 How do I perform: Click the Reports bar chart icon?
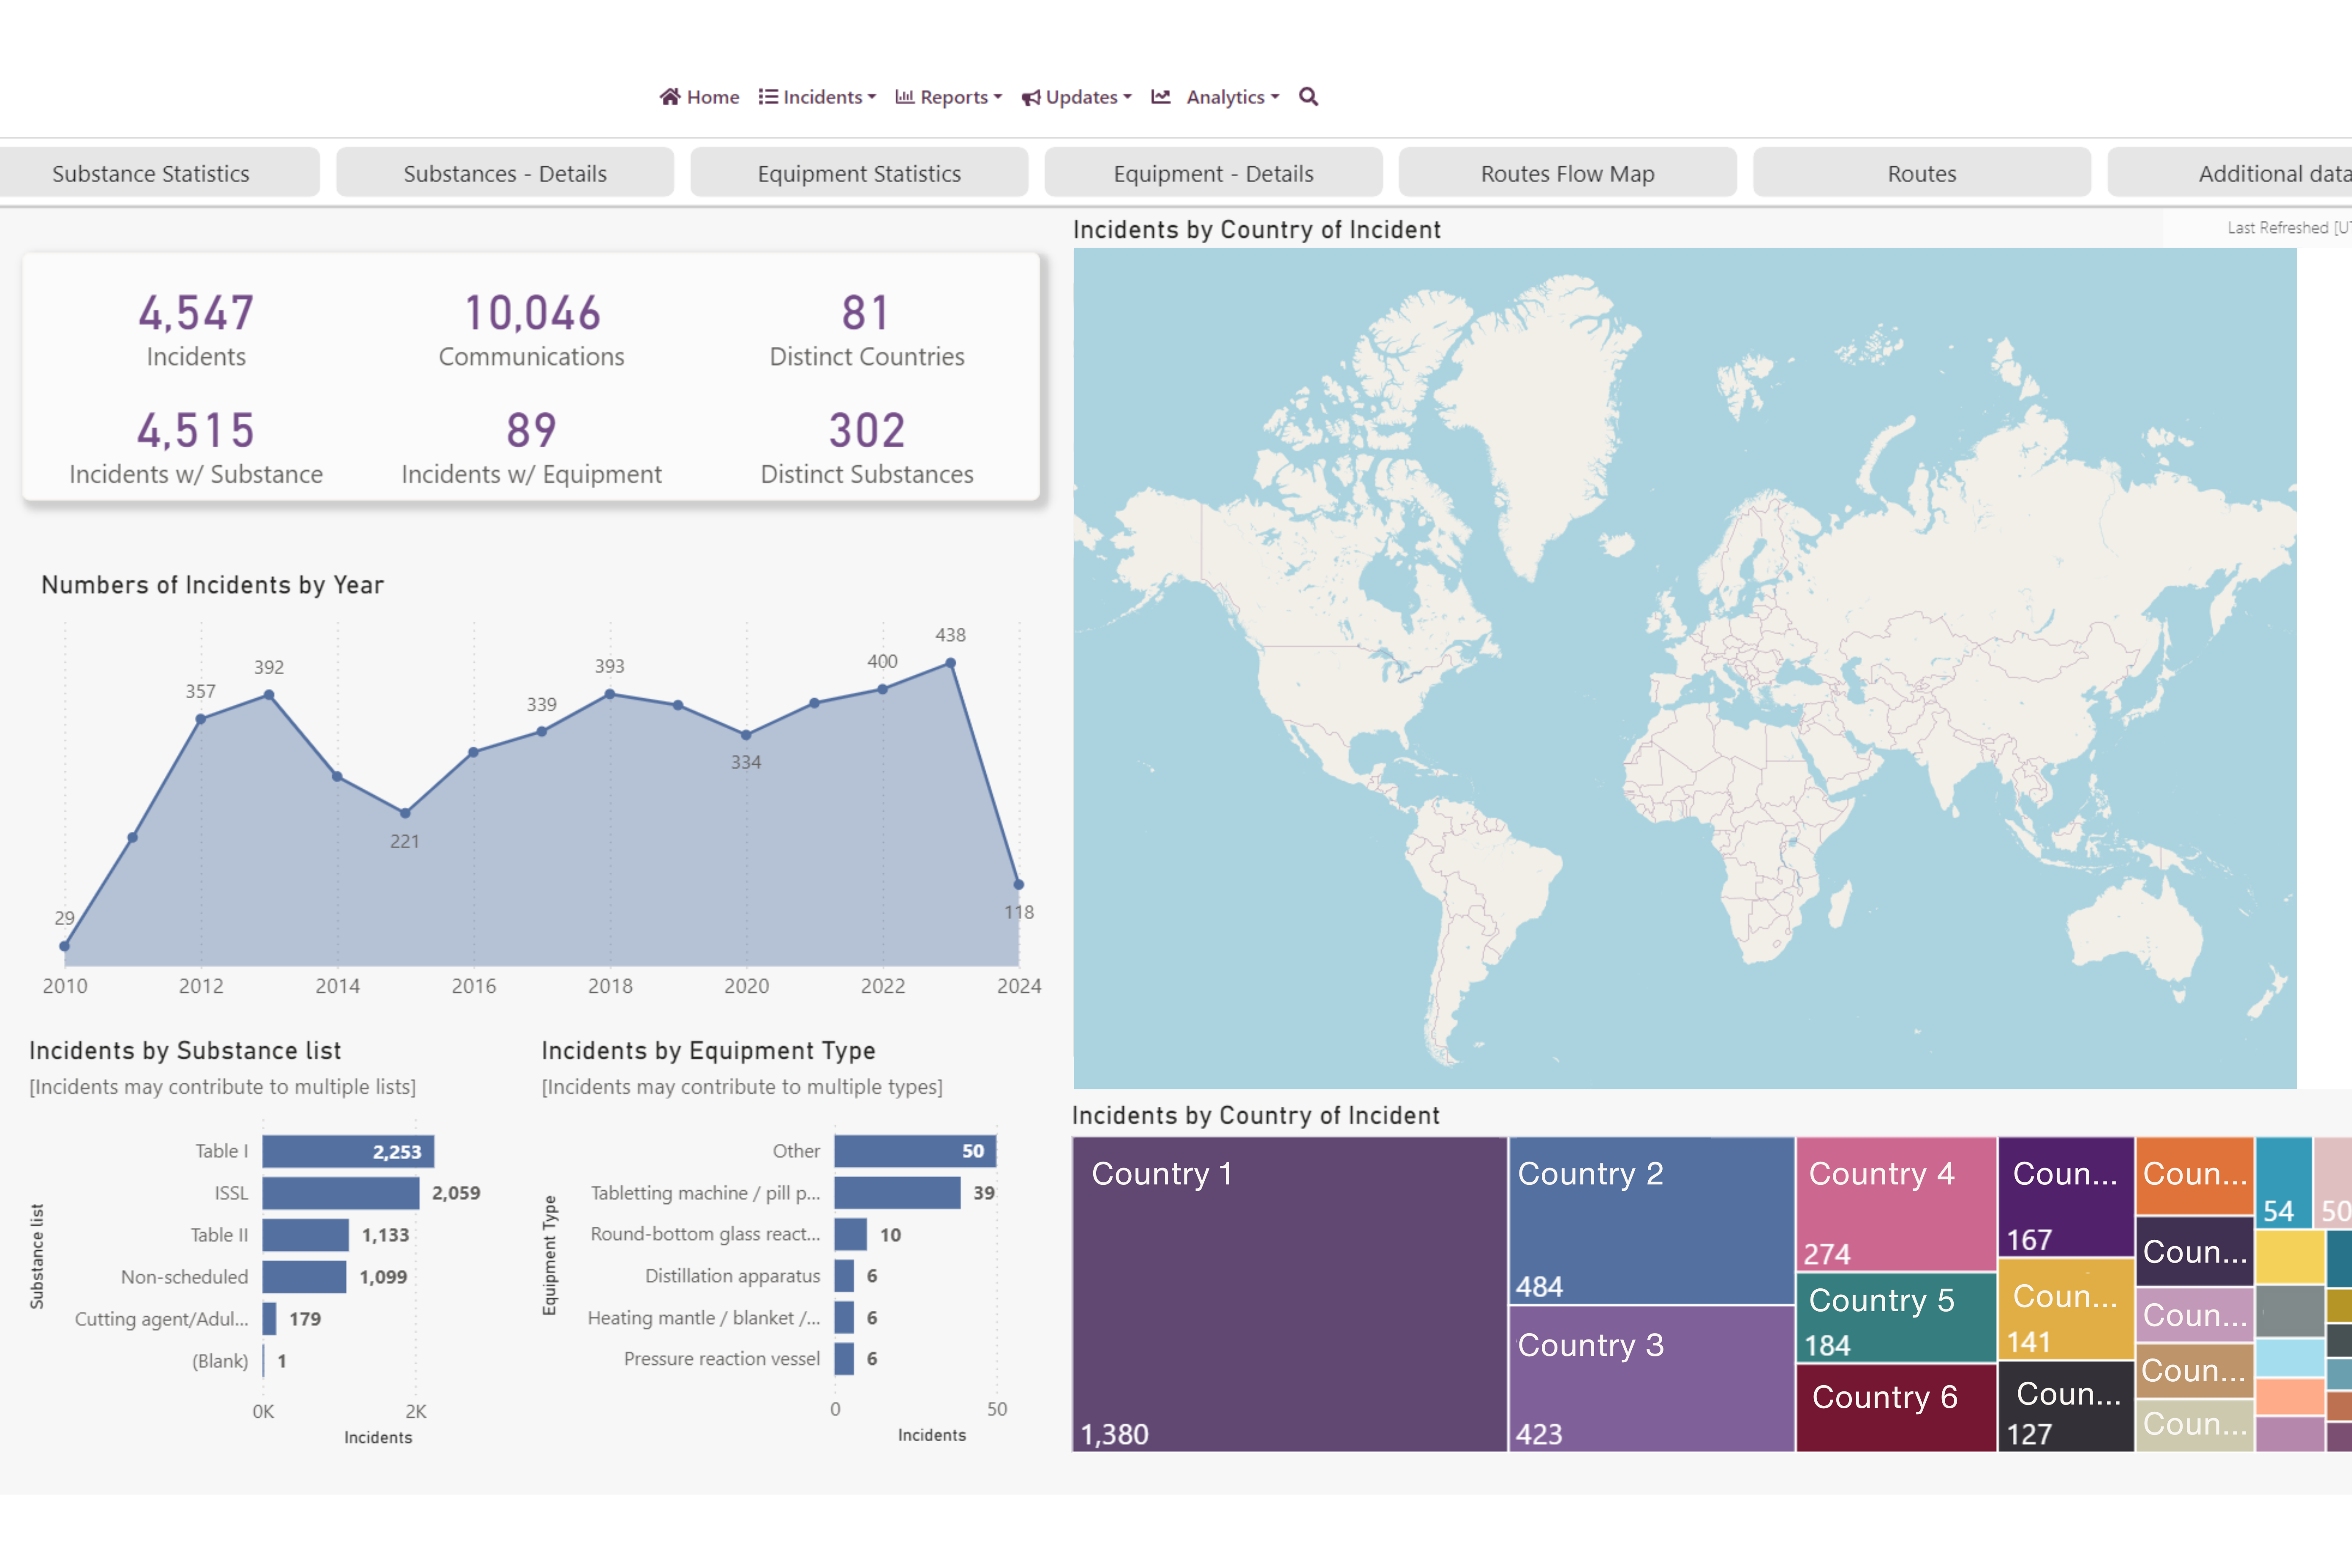(x=904, y=97)
